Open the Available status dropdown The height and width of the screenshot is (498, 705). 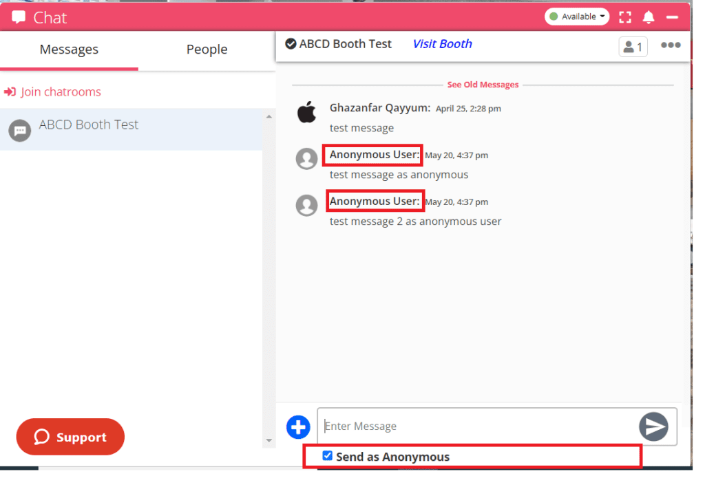pos(577,17)
